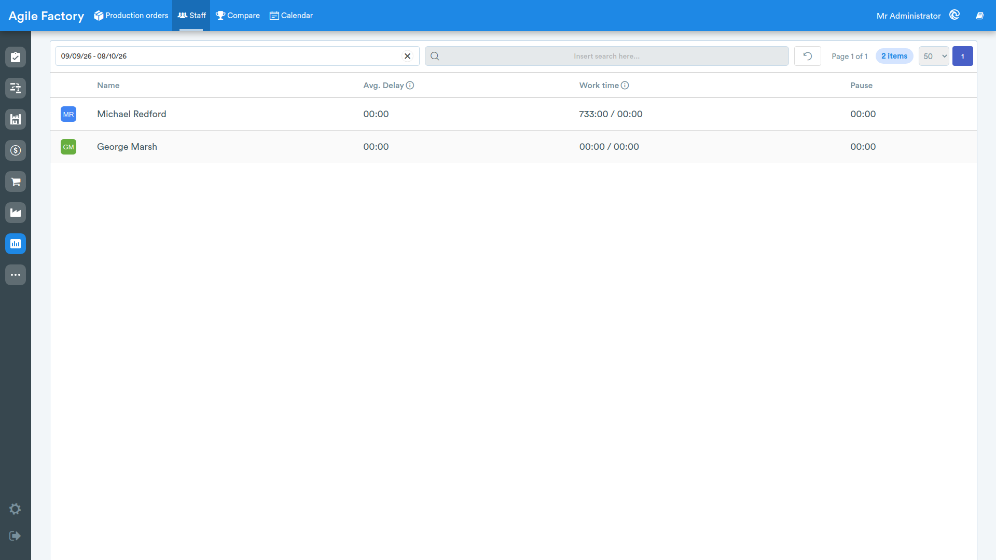Image resolution: width=996 pixels, height=560 pixels.
Task: Click the swirl icon beside Mr Administrator
Action: pos(955,15)
